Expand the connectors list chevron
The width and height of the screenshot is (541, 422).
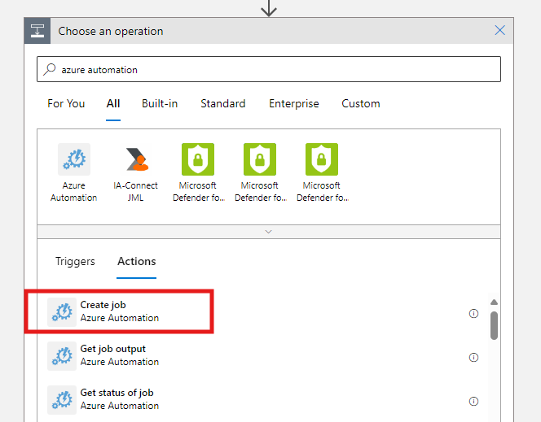269,232
